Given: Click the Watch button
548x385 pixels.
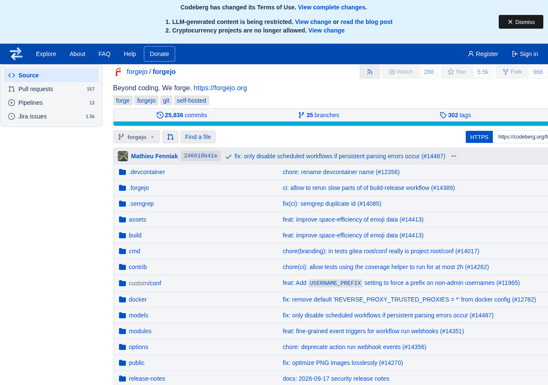Looking at the screenshot, I should tap(401, 72).
